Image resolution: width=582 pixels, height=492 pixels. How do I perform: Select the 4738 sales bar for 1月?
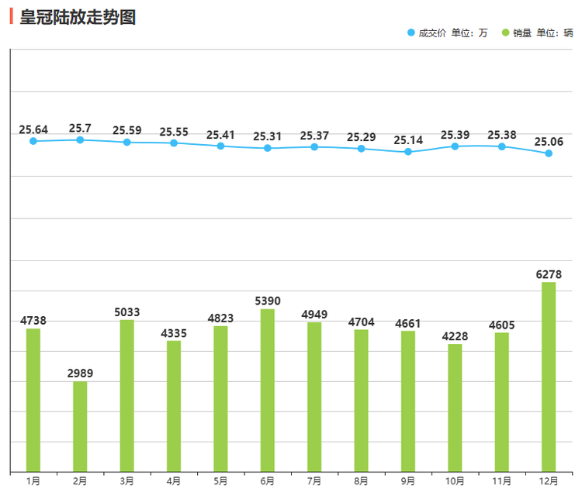[x=33, y=399]
